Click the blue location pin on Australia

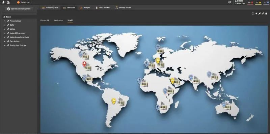tap(224, 104)
